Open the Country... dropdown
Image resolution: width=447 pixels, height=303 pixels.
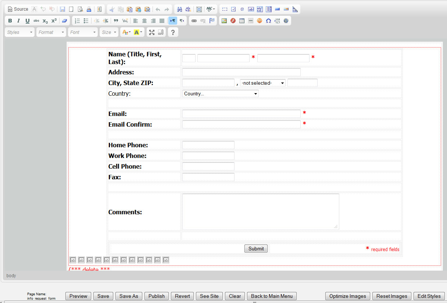click(x=221, y=94)
